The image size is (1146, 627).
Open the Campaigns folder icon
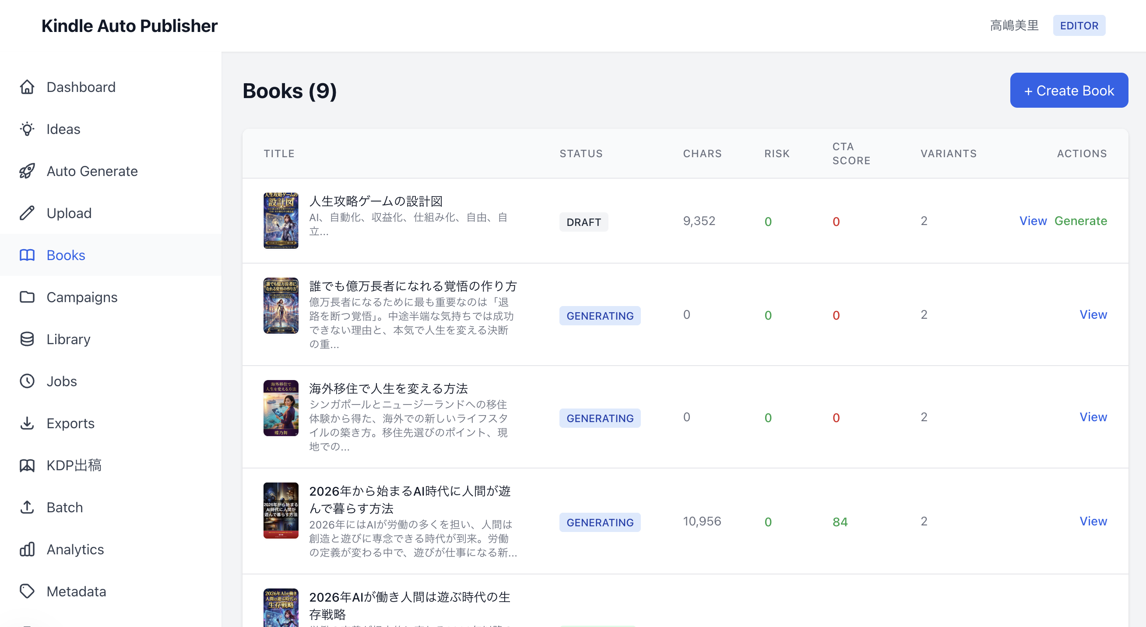[27, 297]
